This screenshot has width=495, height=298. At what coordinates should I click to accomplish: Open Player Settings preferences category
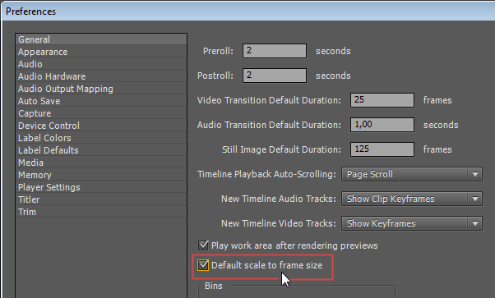coord(101,187)
